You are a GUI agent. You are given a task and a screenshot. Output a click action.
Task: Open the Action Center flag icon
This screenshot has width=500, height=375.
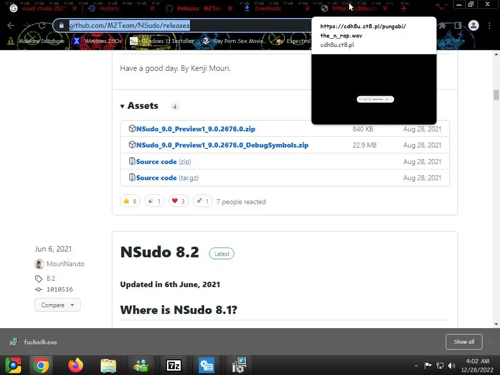click(x=428, y=365)
